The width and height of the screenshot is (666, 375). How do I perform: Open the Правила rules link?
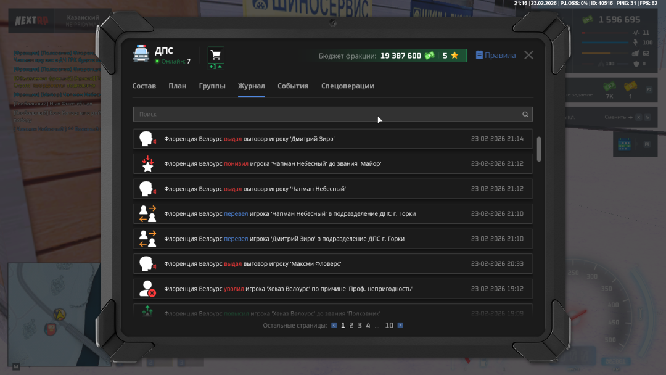(496, 56)
